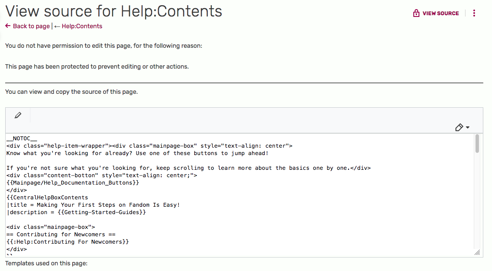Click the "If you're not sure" source line

coord(188,168)
